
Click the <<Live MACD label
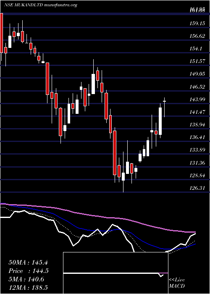click(177, 283)
